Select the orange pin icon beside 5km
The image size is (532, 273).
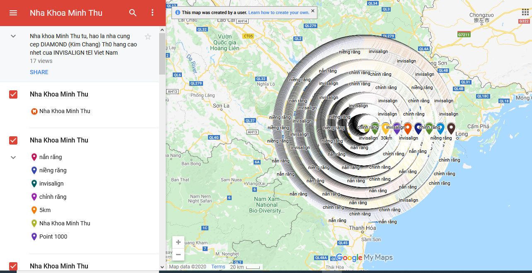click(x=34, y=210)
